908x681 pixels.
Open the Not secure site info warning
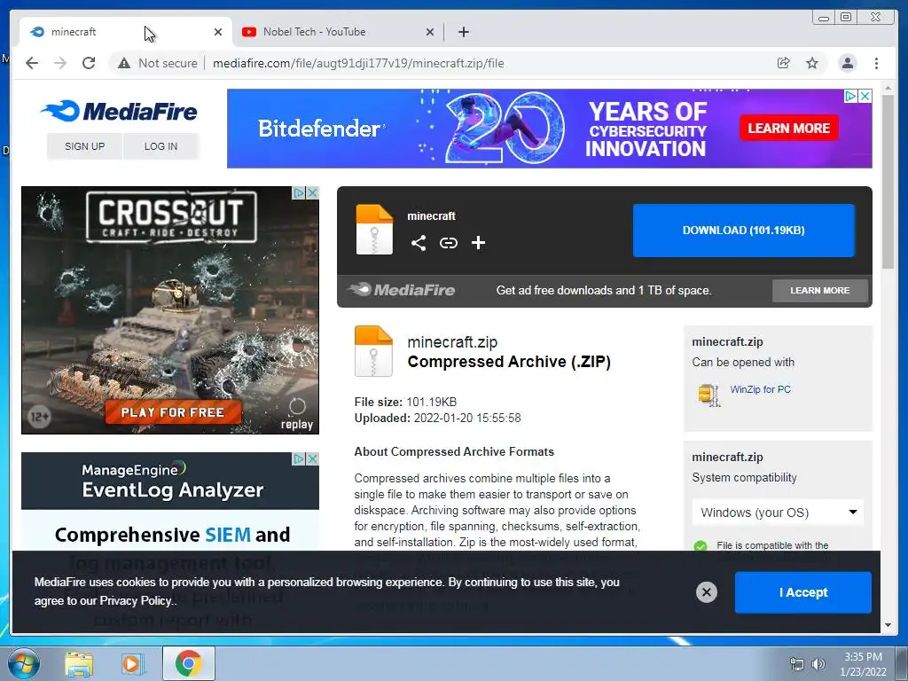coord(158,63)
